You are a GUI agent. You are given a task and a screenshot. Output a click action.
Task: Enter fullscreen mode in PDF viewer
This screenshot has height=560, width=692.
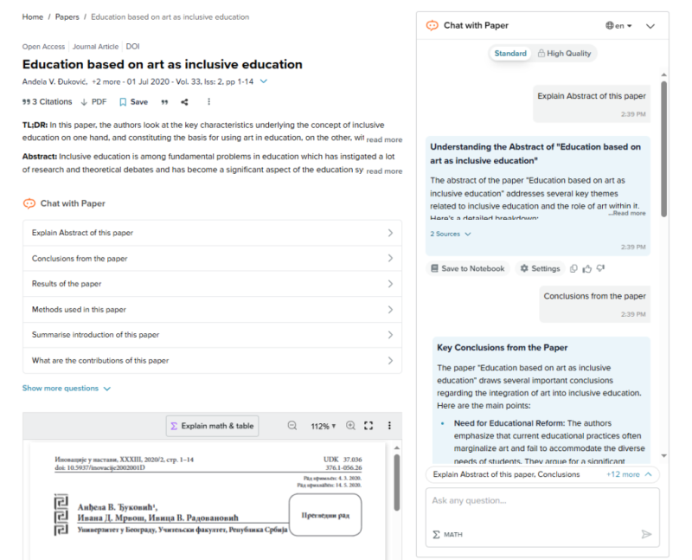point(368,426)
